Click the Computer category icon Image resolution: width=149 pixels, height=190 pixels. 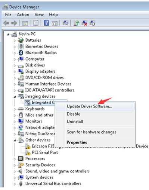coord(21,59)
